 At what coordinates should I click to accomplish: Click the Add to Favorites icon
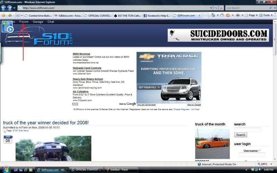click(x=10, y=15)
